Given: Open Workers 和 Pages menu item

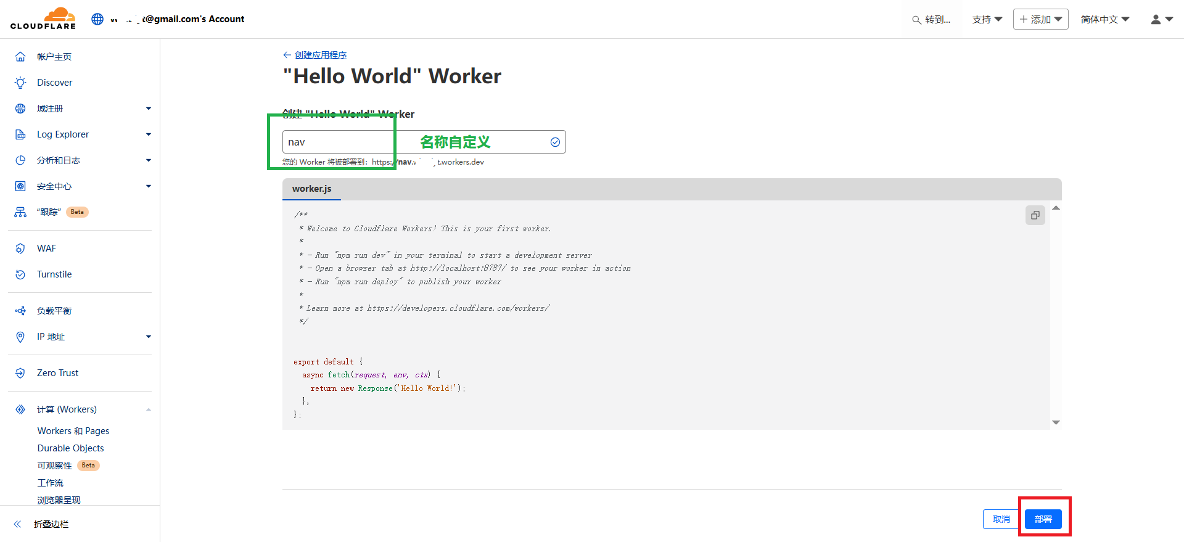Looking at the screenshot, I should coord(73,431).
